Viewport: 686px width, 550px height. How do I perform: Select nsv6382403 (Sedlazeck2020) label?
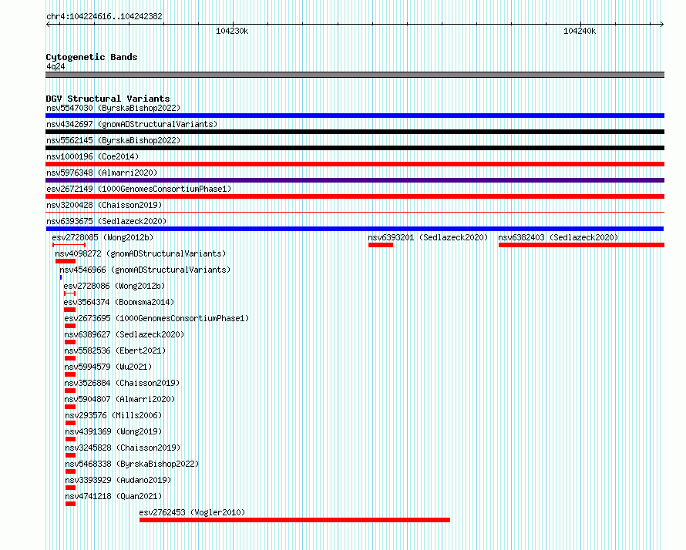tap(558, 237)
